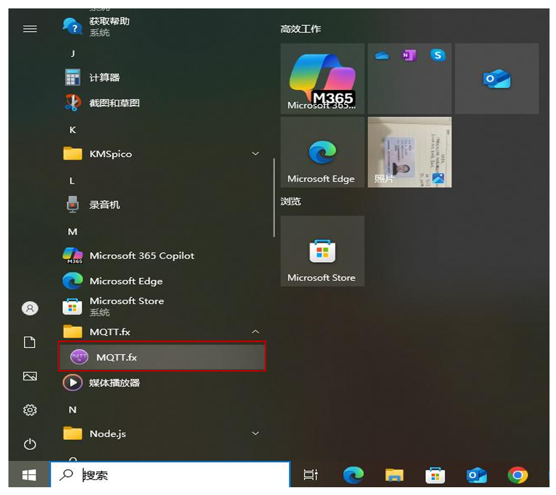Image resolution: width=556 pixels, height=495 pixels.
Task: Open the Microsoft 365 tile
Action: (x=322, y=78)
